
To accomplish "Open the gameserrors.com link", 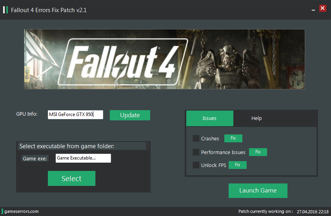I will pyautogui.click(x=21, y=211).
